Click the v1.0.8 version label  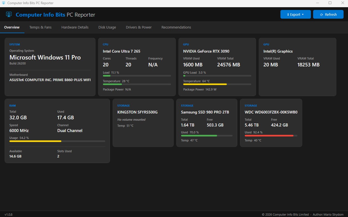point(9,214)
